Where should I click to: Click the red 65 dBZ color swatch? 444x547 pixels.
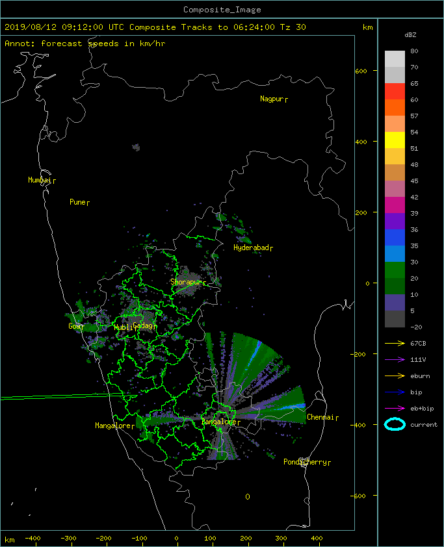click(x=395, y=92)
